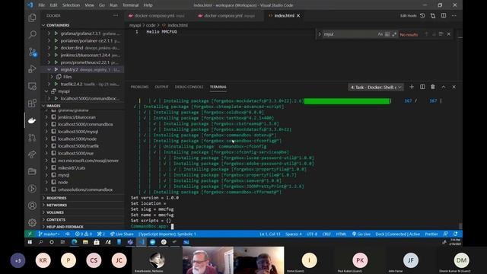
Task: Split the editor to the right
Action: click(444, 15)
